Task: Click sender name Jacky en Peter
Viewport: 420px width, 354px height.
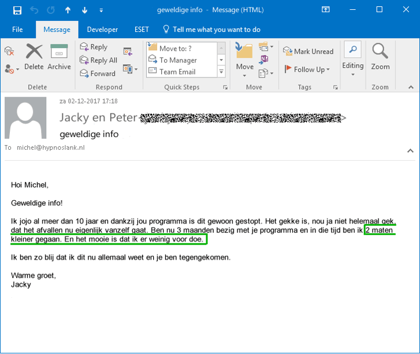Action: (x=98, y=117)
